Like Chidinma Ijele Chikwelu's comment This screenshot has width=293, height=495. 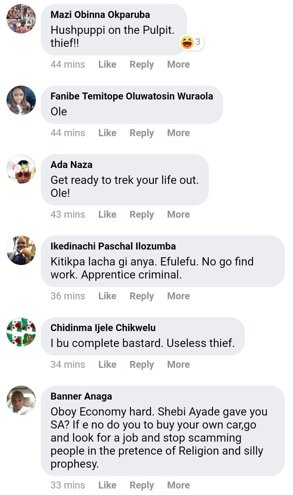coord(107,365)
